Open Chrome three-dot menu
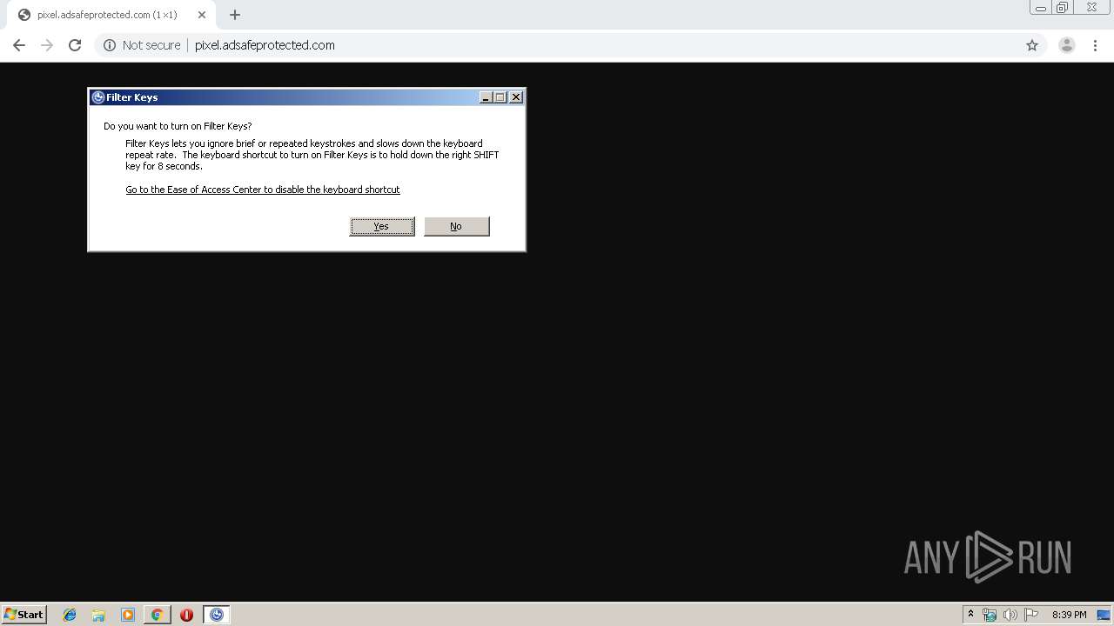1114x626 pixels. (x=1095, y=45)
